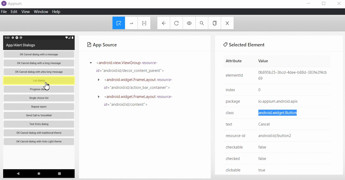The height and width of the screenshot is (180, 345).
Task: Click the App/Alert Dialogs title in phone
Action: click(20, 45)
